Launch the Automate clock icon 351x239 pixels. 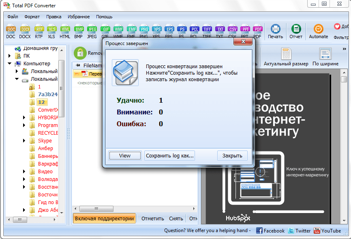319,29
